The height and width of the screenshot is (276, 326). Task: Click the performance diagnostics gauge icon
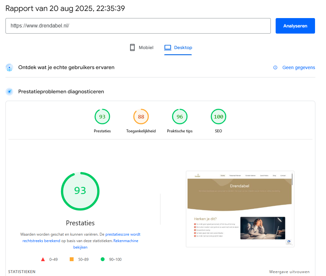click(10, 92)
